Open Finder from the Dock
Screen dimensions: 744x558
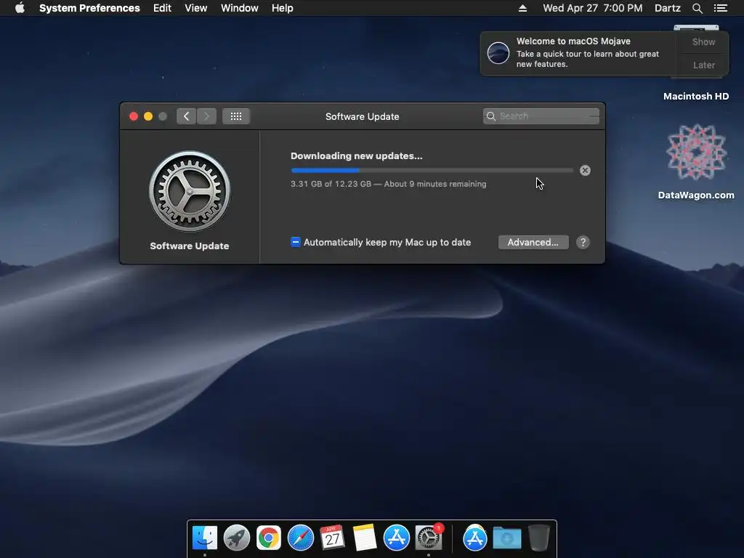205,538
